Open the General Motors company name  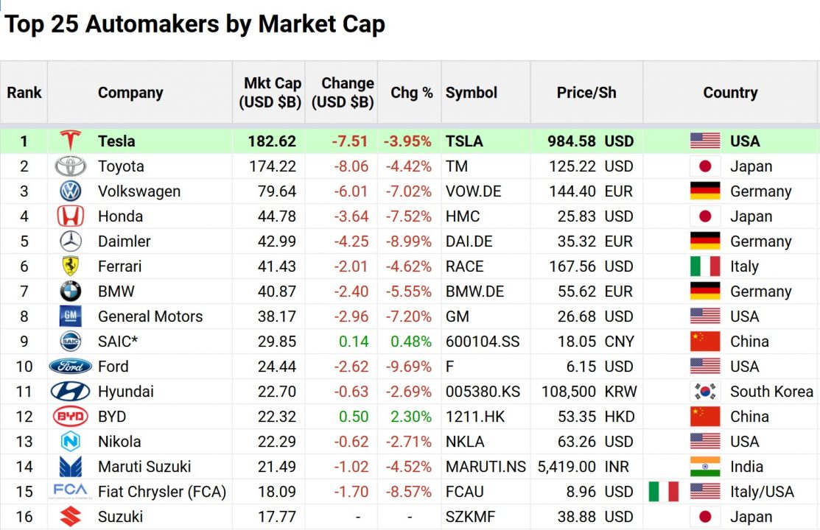pyautogui.click(x=150, y=317)
